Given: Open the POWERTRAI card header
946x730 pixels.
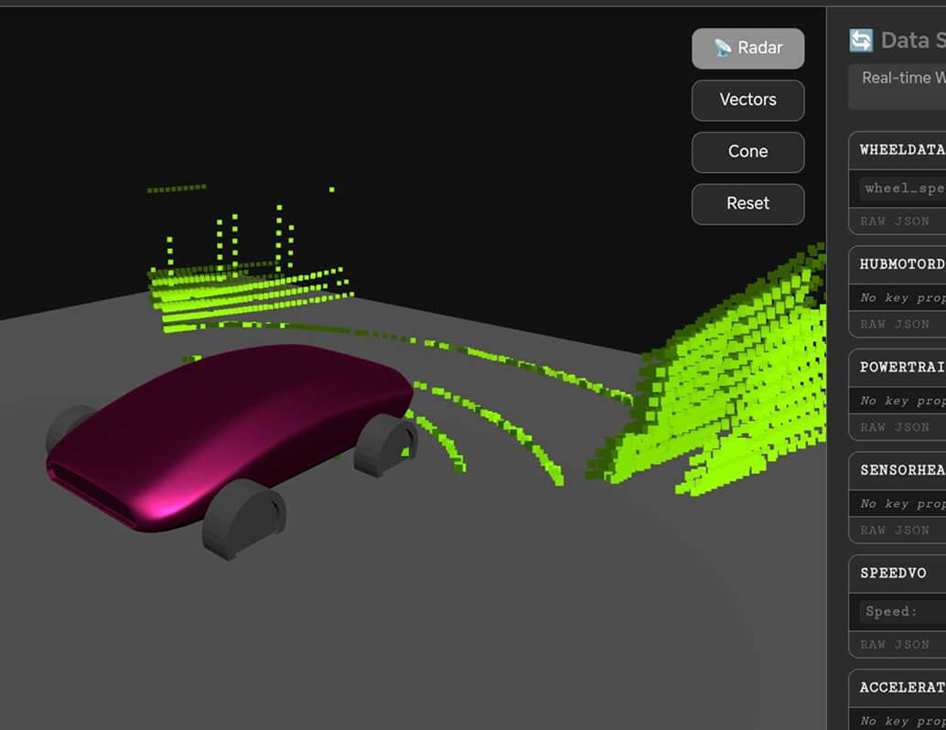Looking at the screenshot, I should coord(898,368).
